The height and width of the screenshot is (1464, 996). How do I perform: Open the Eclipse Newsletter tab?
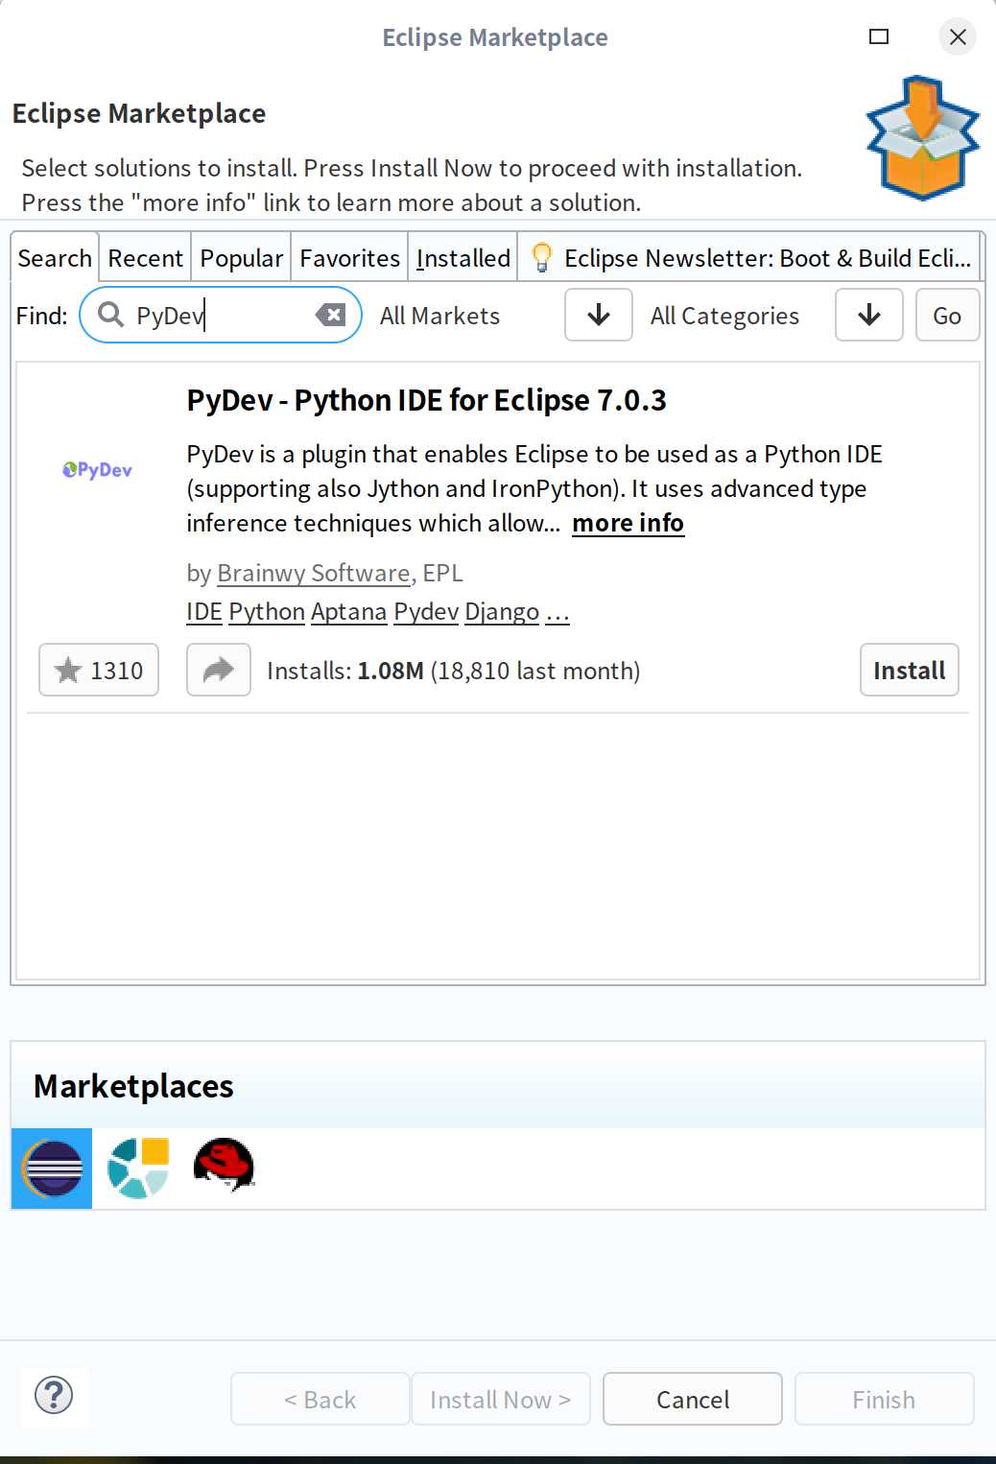tap(750, 258)
